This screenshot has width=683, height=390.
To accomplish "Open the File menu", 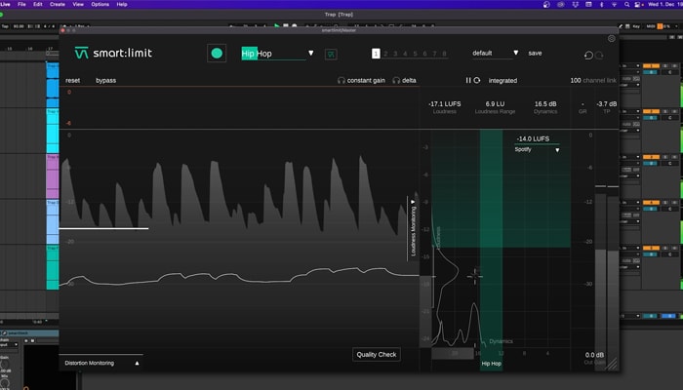I will pyautogui.click(x=21, y=4).
